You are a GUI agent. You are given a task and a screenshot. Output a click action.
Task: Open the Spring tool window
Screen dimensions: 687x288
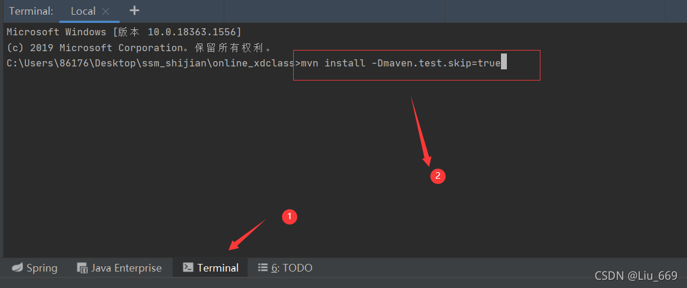41,268
